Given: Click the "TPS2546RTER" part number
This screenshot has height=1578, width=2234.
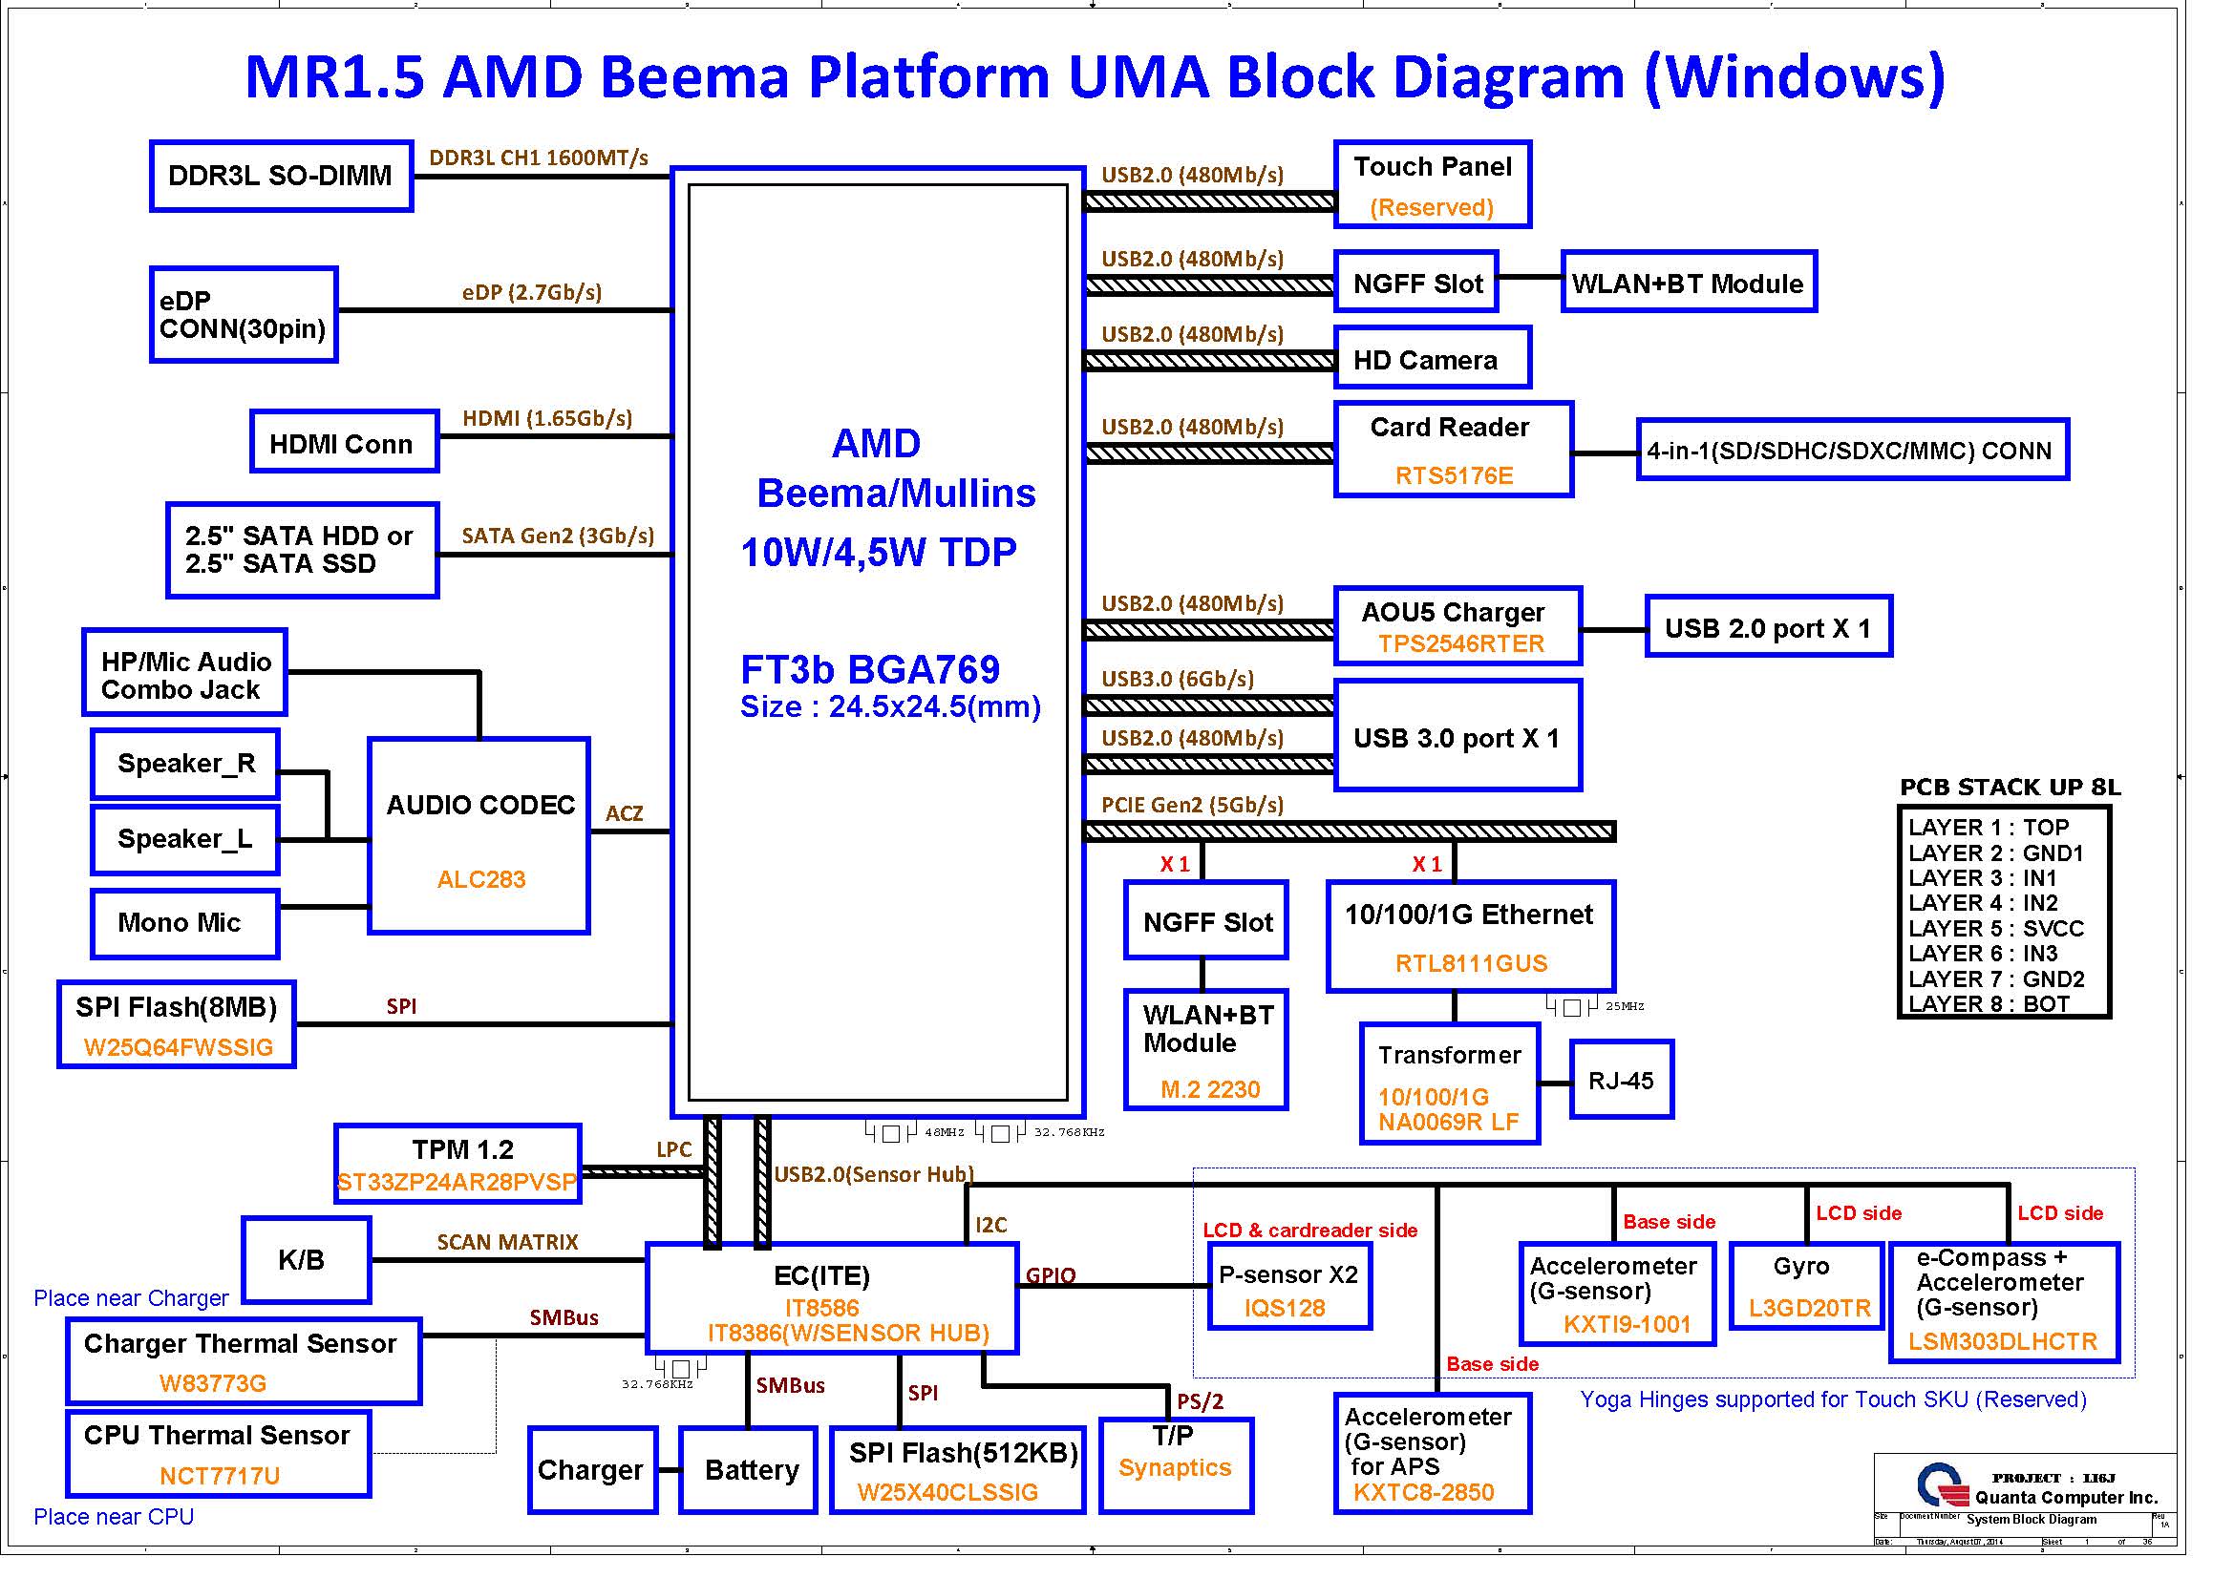Looking at the screenshot, I should tap(1460, 644).
